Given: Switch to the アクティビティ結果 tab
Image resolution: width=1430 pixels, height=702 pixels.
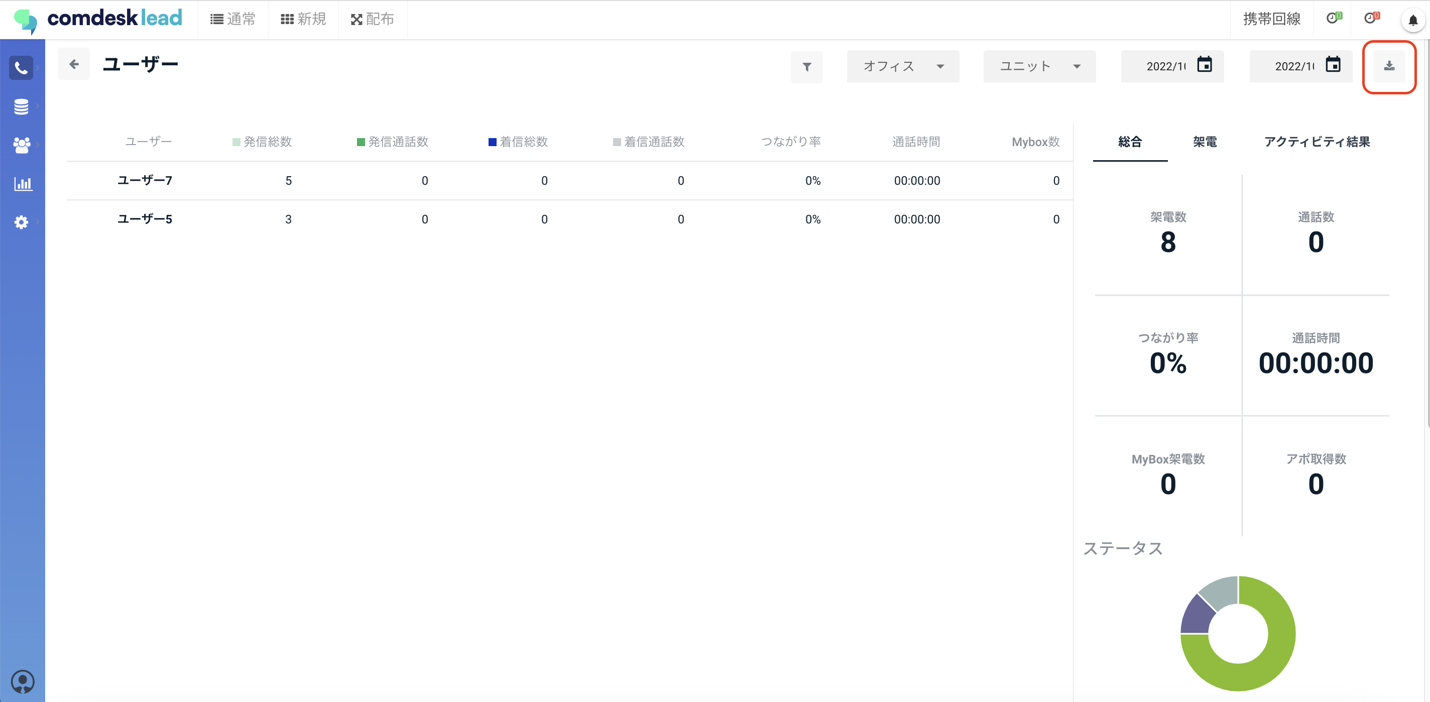Looking at the screenshot, I should (1317, 142).
